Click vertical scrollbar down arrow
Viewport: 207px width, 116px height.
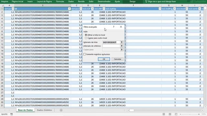[205, 107]
